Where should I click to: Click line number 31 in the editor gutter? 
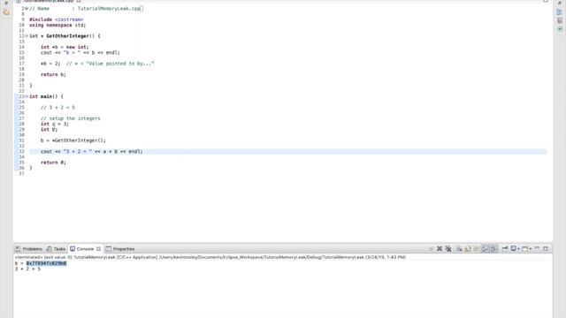pyautogui.click(x=21, y=140)
